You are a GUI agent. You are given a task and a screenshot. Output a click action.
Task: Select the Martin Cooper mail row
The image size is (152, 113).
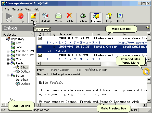tap(92, 49)
